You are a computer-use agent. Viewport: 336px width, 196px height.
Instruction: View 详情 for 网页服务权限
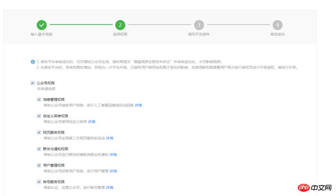(110, 138)
